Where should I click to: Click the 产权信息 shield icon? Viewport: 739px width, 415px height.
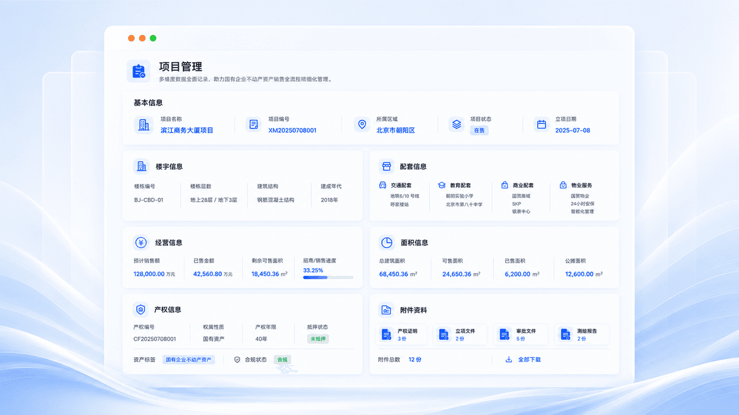[x=142, y=309]
